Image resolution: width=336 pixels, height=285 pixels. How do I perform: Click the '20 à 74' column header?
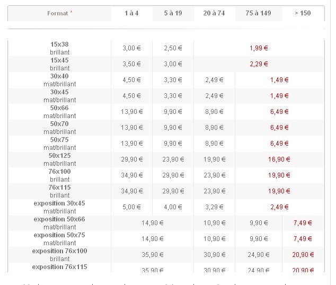click(x=214, y=13)
